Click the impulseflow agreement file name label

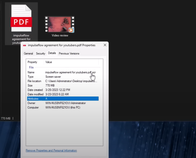pos(21,39)
